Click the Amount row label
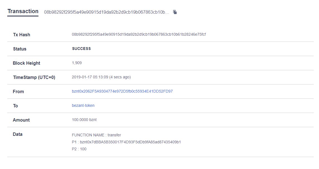The image size is (319, 169). pos(21,120)
